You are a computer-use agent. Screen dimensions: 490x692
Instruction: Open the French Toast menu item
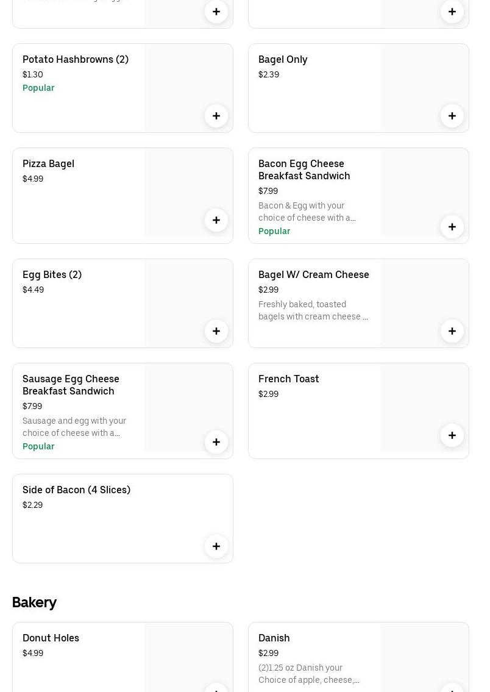(x=288, y=379)
